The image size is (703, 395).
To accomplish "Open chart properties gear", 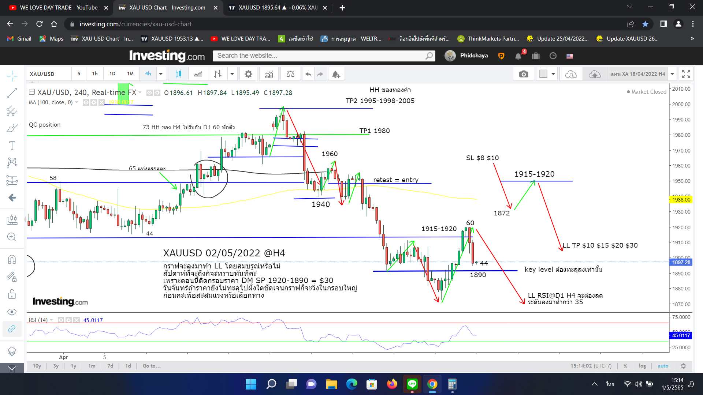I will point(248,74).
